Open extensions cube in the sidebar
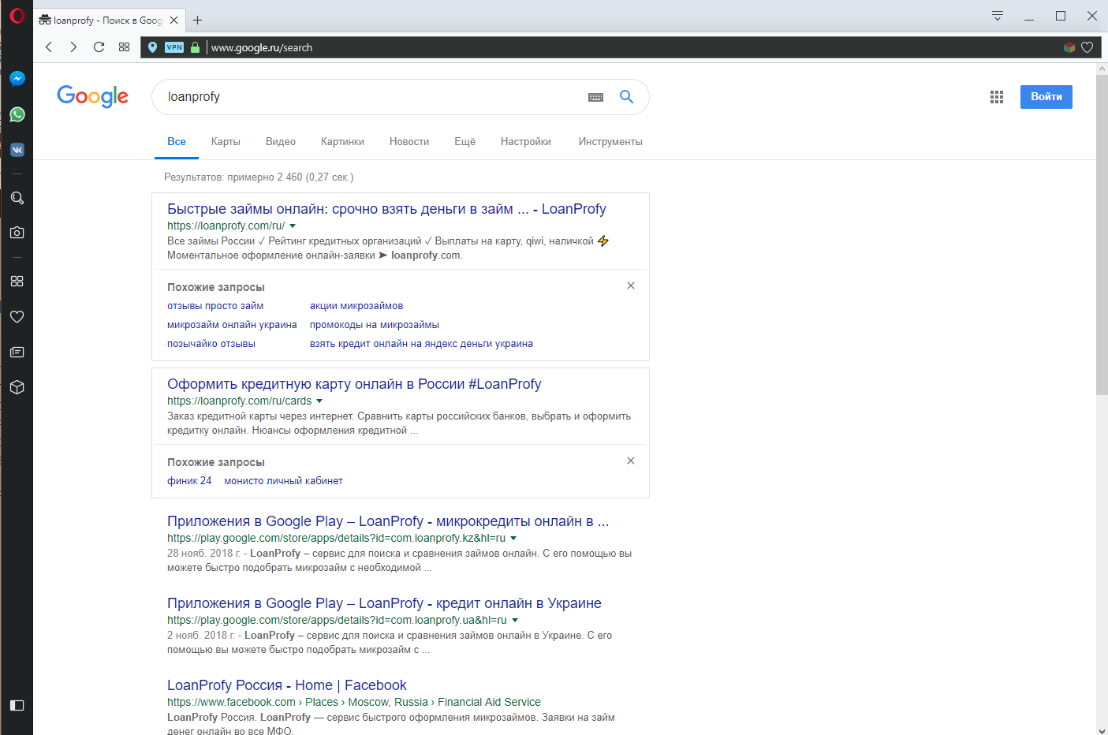This screenshot has height=735, width=1108. pyautogui.click(x=17, y=387)
